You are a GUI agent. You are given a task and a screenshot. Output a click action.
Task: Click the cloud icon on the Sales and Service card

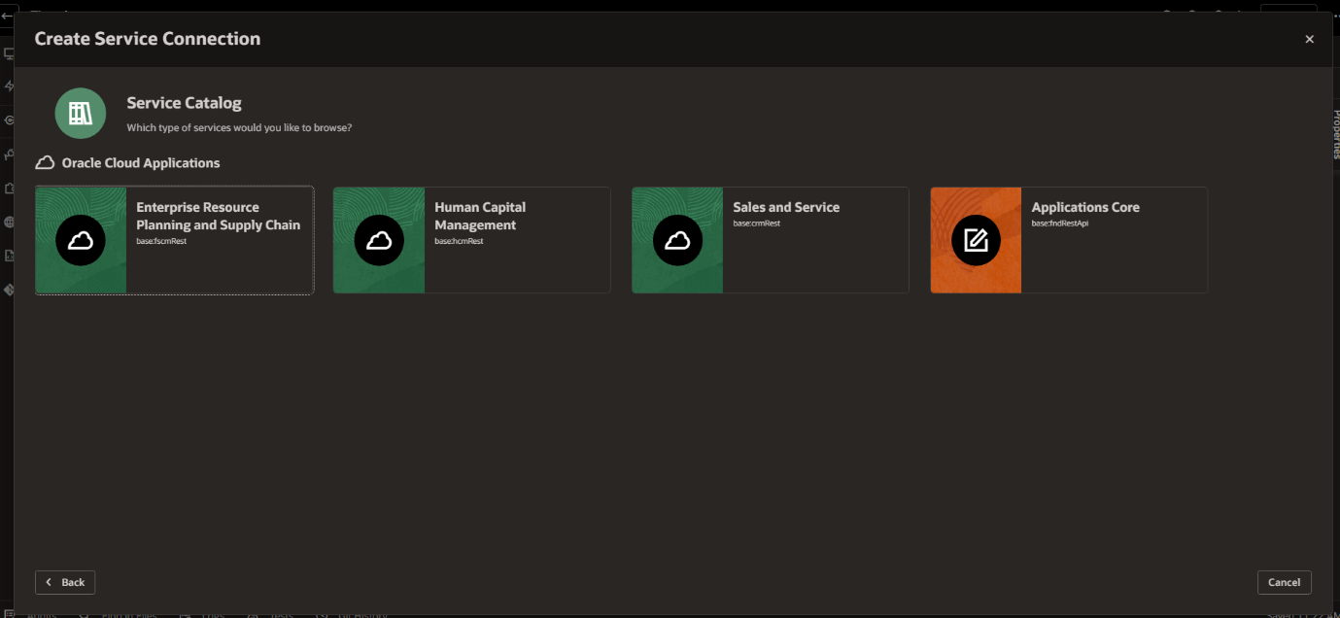tap(677, 240)
